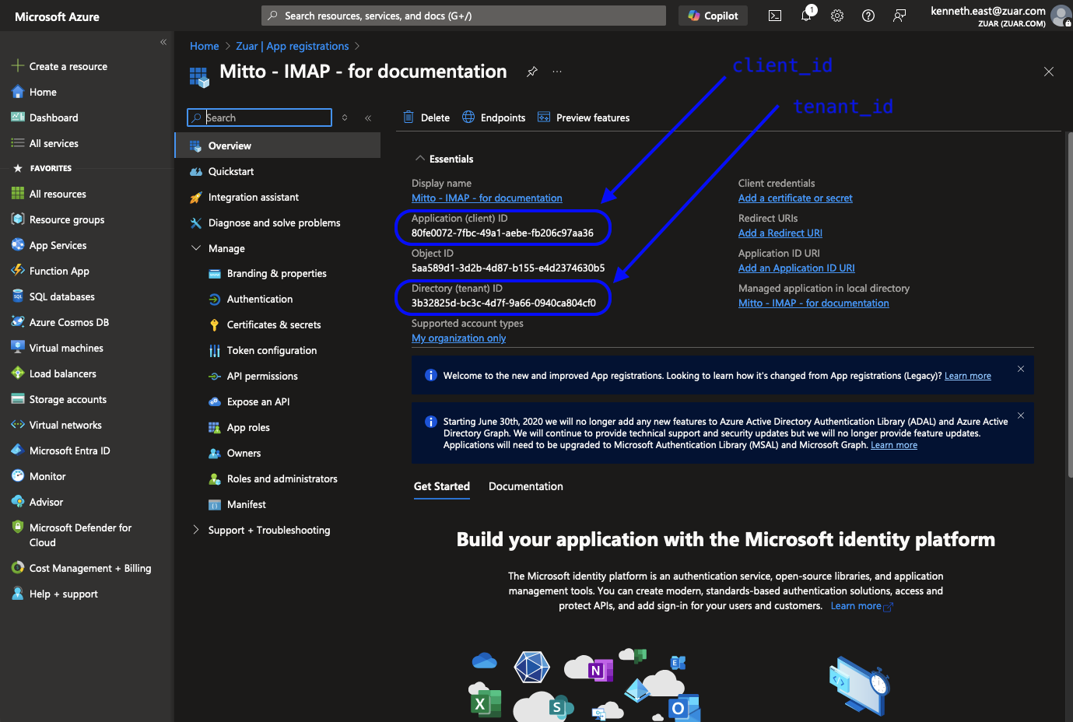
Task: Open the notifications bell
Action: [x=807, y=15]
